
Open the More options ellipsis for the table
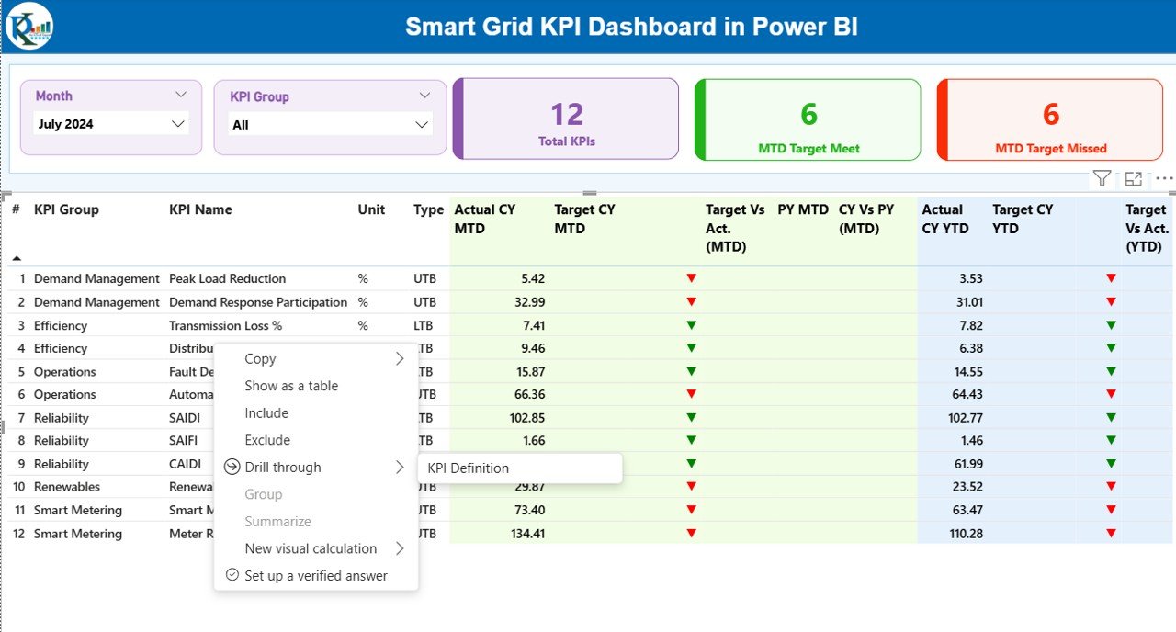pyautogui.click(x=1163, y=178)
